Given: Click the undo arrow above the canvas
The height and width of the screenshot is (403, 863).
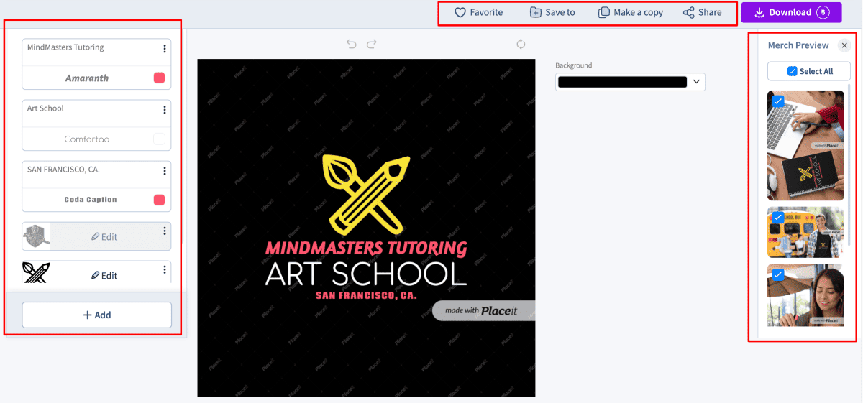Looking at the screenshot, I should point(351,45).
